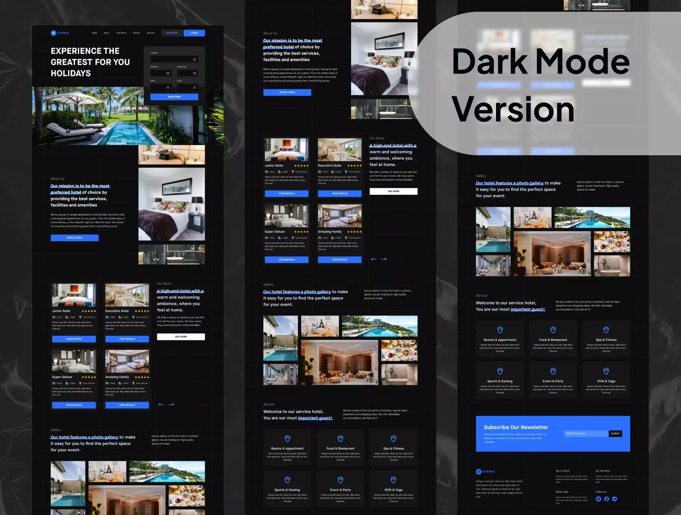Screen dimensions: 681x515
Task: Open the Telegram icon under Follow Us
Action: pos(614,499)
